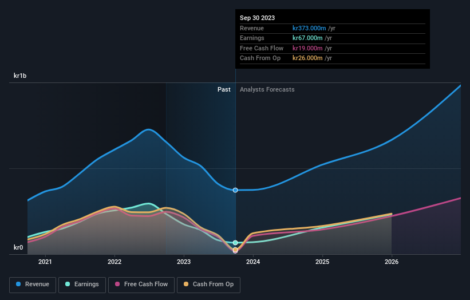Click the Cash From Op label in tooltip

point(260,58)
